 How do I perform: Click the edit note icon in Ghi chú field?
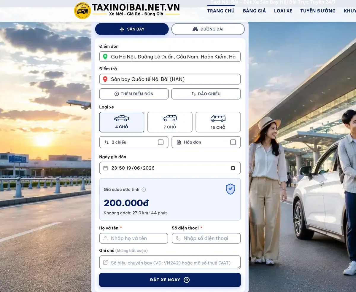point(106,263)
